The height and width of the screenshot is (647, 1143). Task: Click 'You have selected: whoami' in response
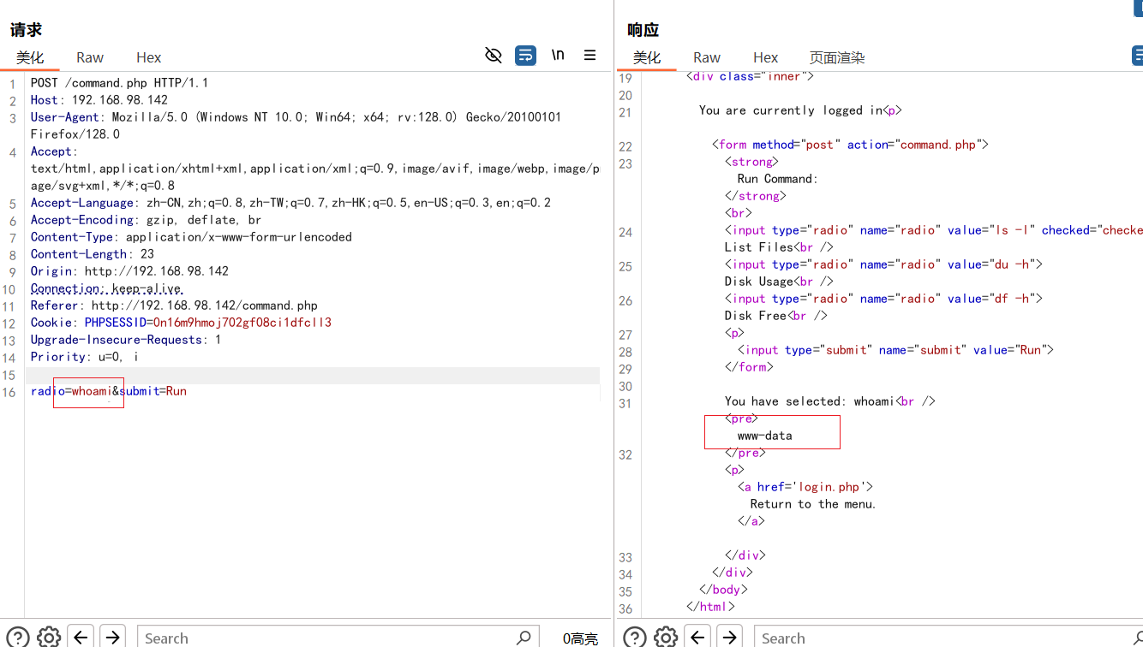(x=810, y=401)
